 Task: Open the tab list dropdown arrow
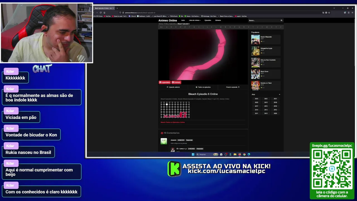point(334,8)
